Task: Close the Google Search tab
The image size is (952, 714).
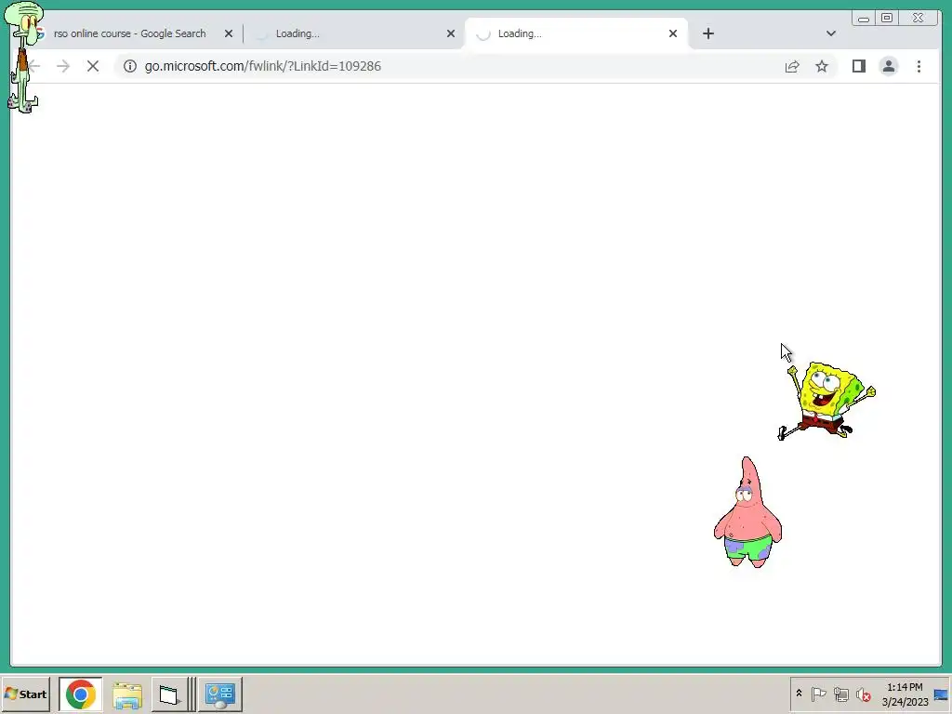Action: [229, 33]
